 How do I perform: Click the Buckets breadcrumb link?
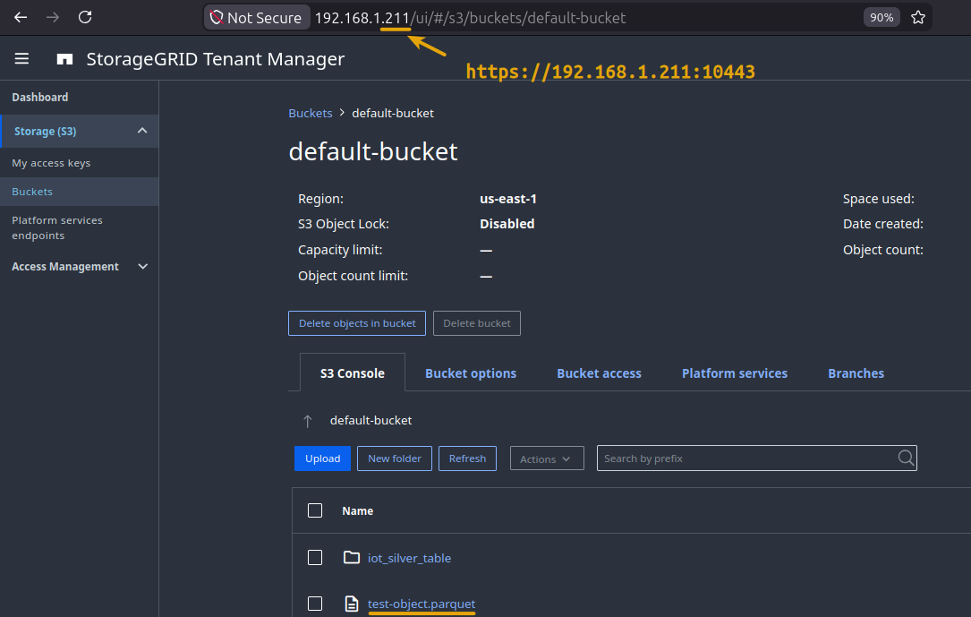point(311,114)
